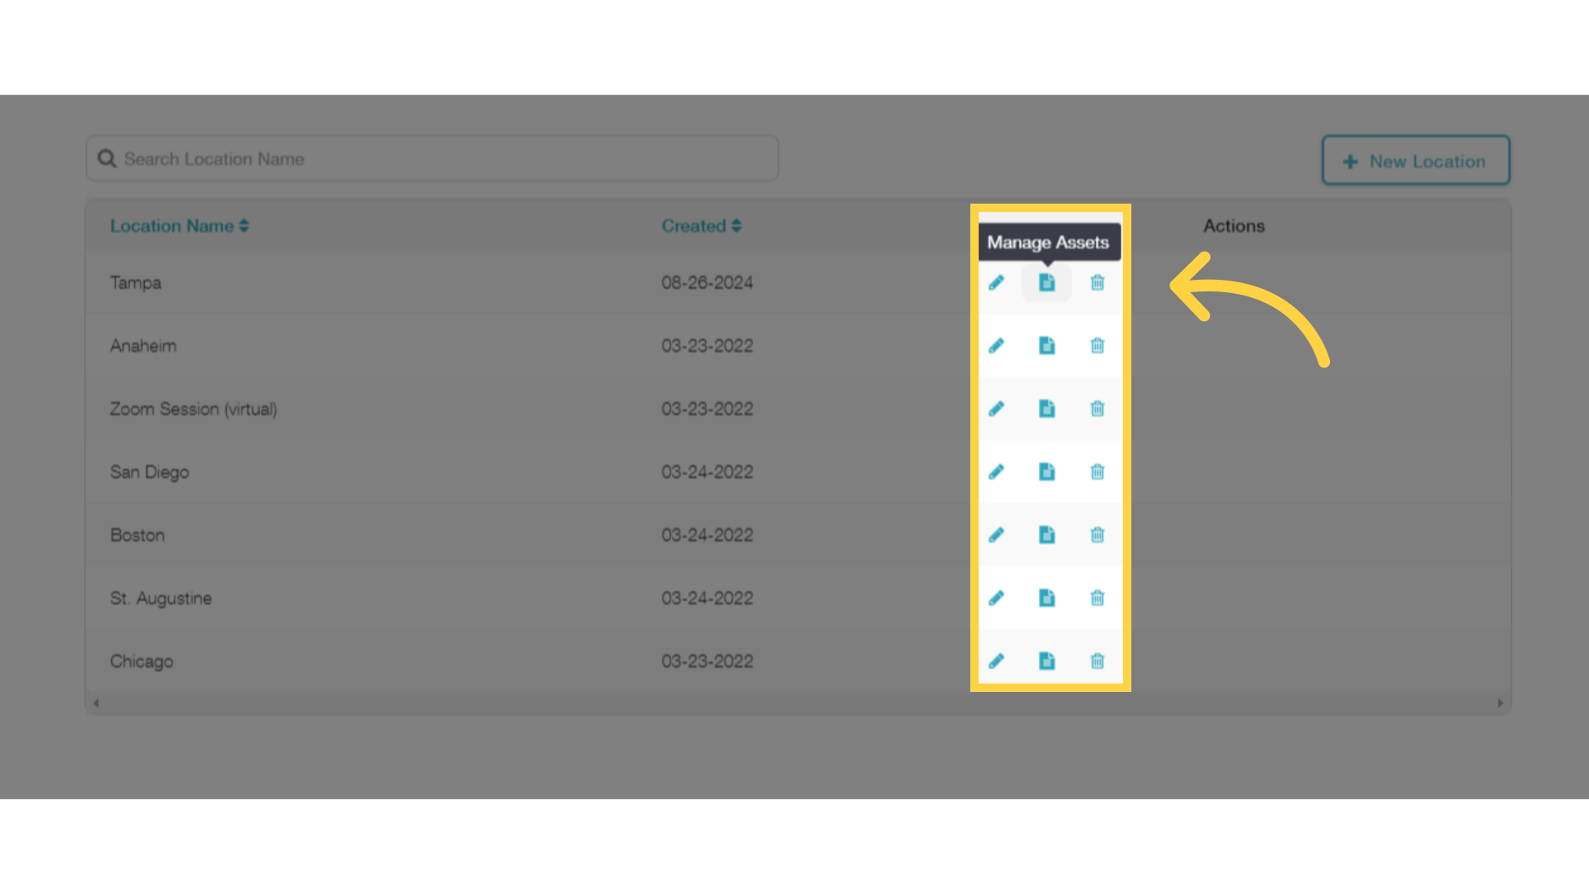The image size is (1589, 894).
Task: Click the edit pencil icon for San Diego
Action: pos(996,472)
